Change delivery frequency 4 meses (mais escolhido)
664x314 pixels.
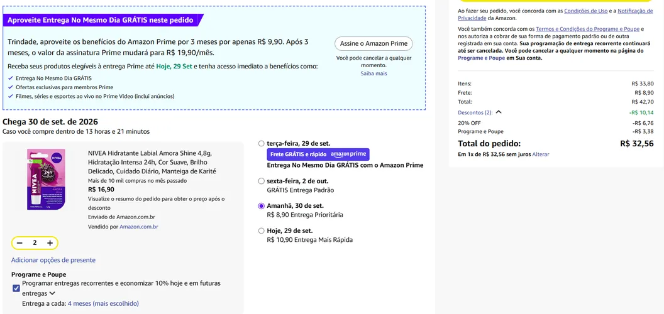point(103,303)
